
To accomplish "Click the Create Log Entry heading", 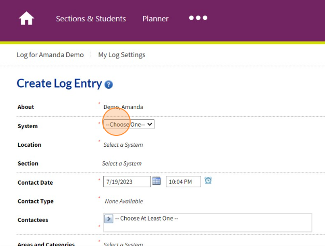I will (x=59, y=84).
